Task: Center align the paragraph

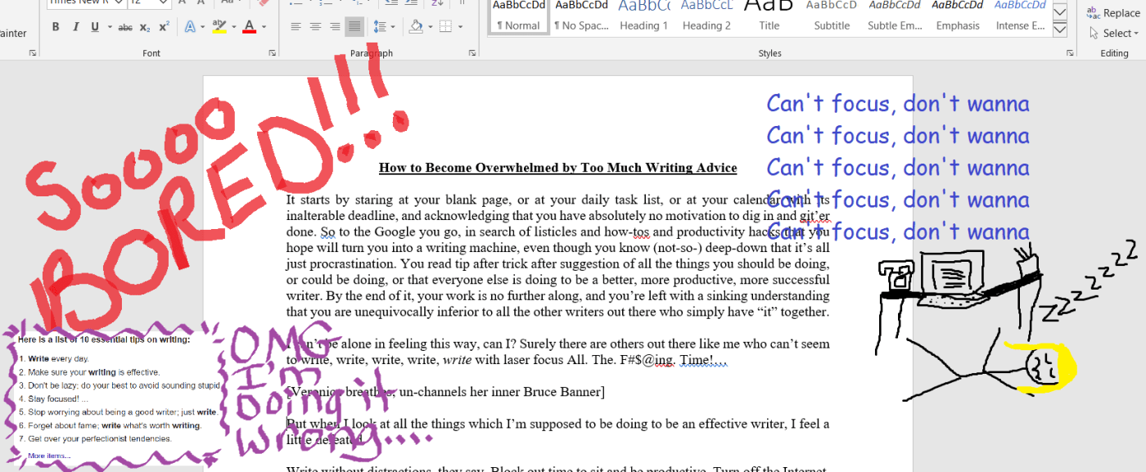Action: [x=315, y=27]
